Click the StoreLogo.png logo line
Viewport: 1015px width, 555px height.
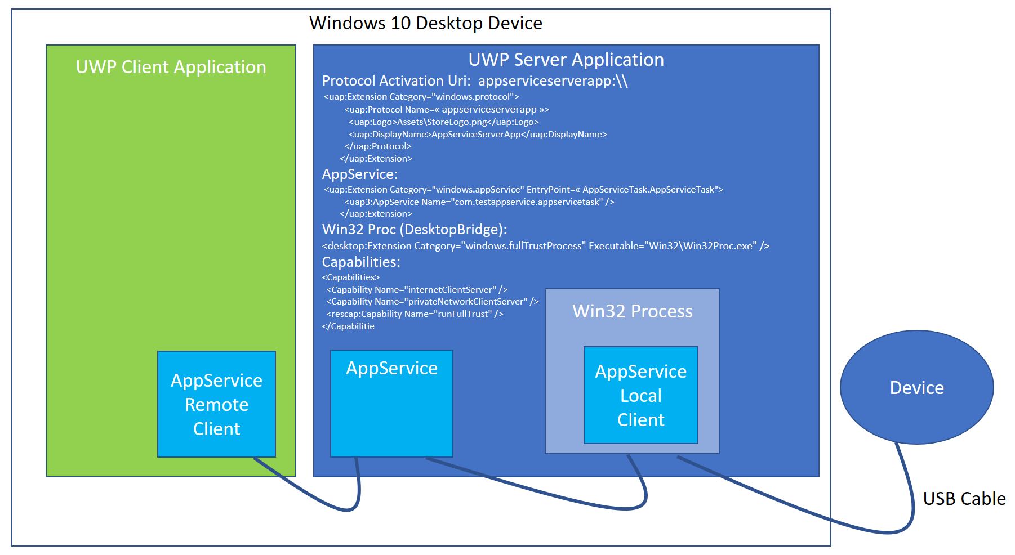click(444, 122)
